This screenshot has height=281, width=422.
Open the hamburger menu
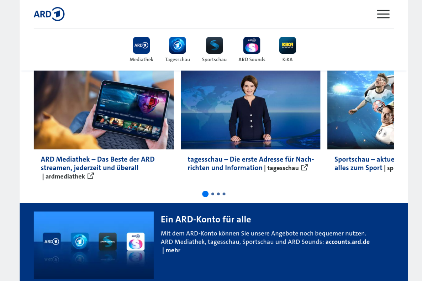(383, 14)
